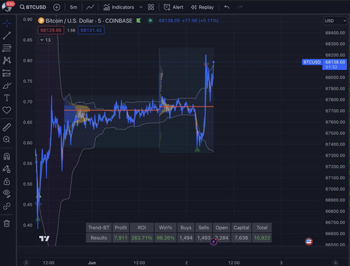The height and width of the screenshot is (266, 350).
Task: Click the Win% value 98.26%
Action: coord(165,238)
